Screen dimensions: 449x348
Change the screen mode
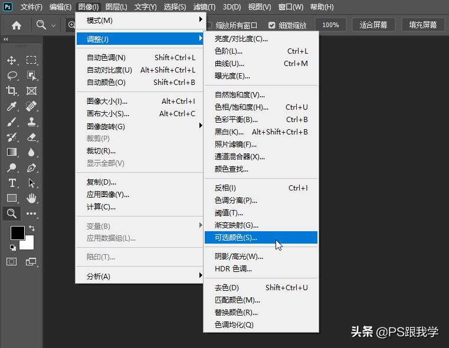coord(31,261)
